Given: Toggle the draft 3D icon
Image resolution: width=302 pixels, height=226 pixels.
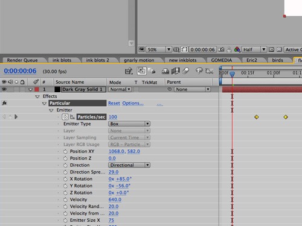Looking at the screenshot, I should 152,71.
